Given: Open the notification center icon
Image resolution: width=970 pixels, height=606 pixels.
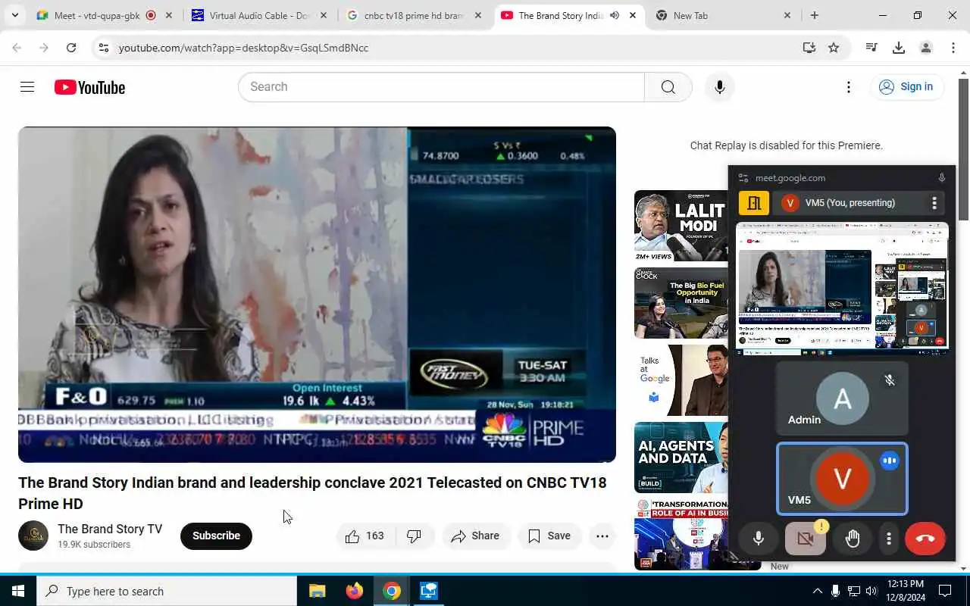Looking at the screenshot, I should [x=945, y=591].
